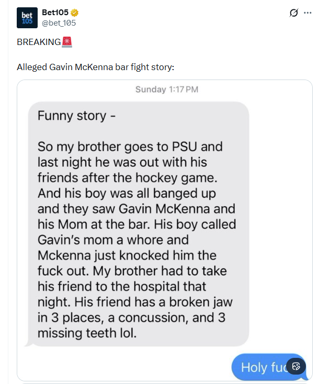Image resolution: width=319 pixels, height=384 pixels.
Task: Click the 'Alleged Gavin McKenna bar fight story' caption
Action: point(95,67)
